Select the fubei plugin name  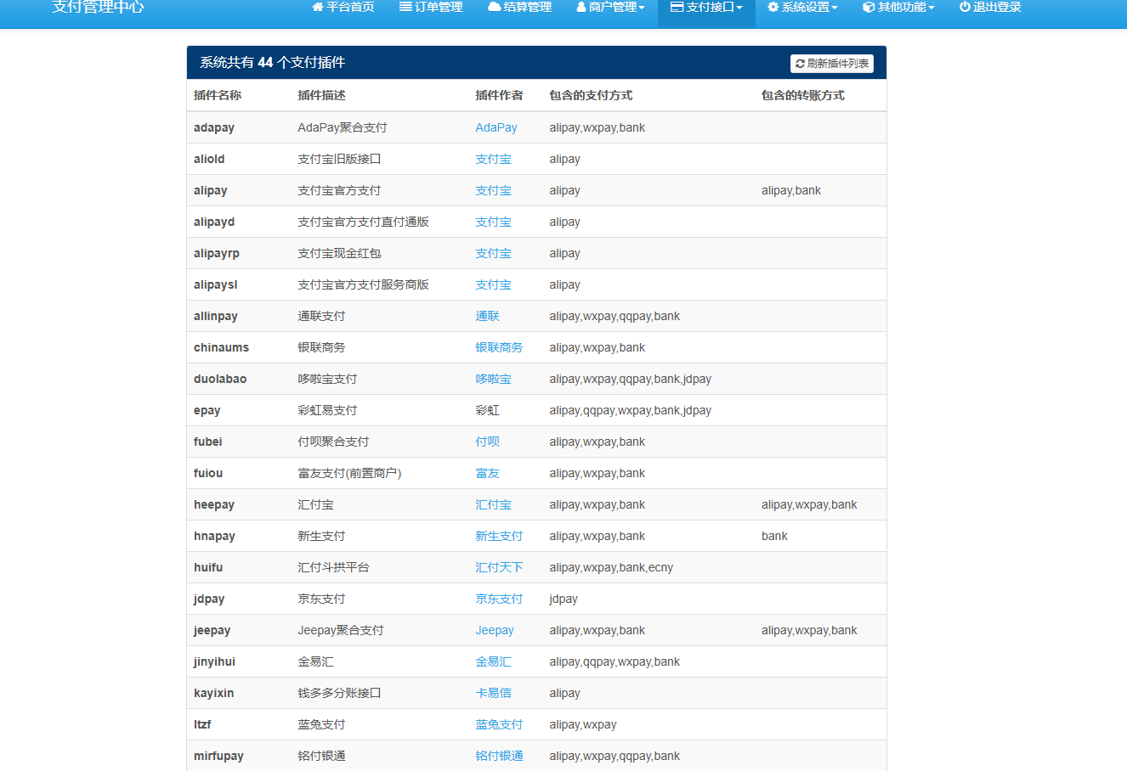pyautogui.click(x=207, y=442)
